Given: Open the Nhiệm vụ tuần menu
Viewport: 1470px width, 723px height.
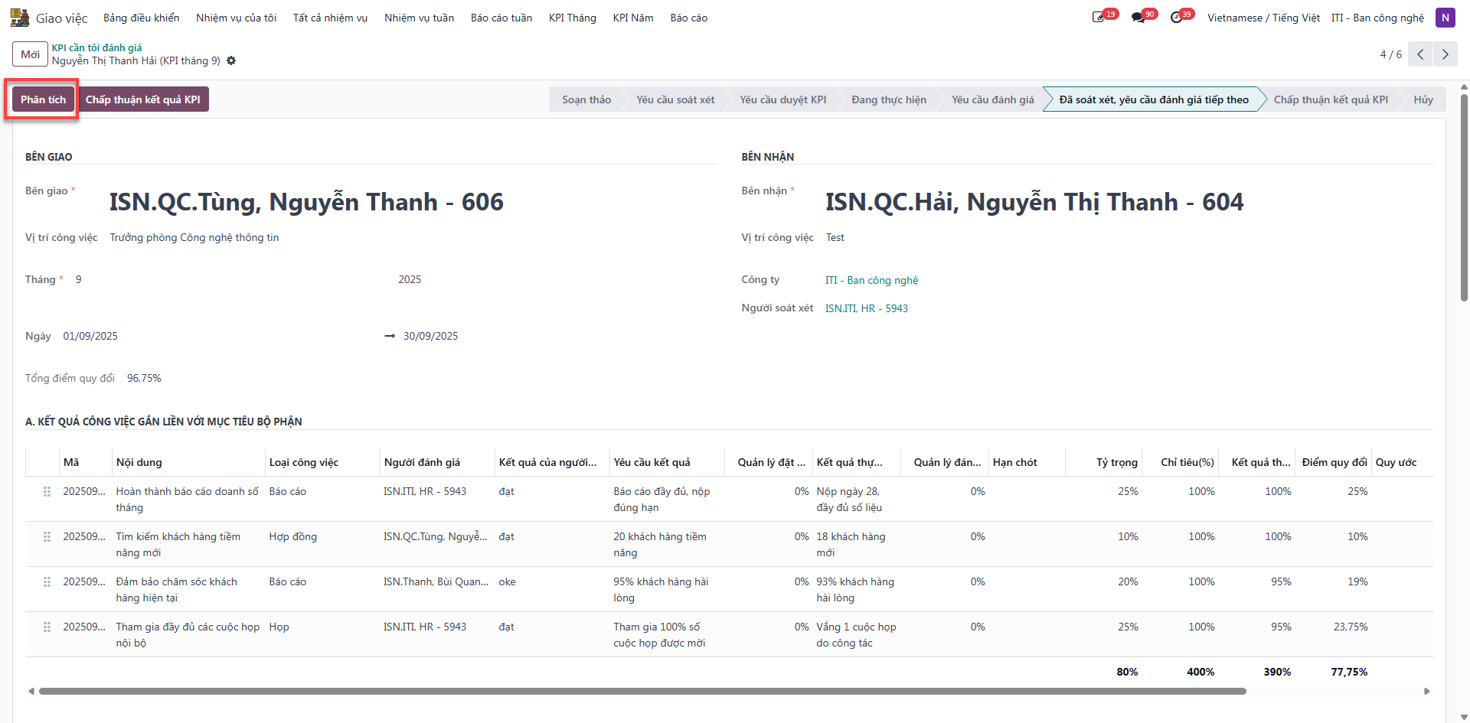Looking at the screenshot, I should click(419, 18).
